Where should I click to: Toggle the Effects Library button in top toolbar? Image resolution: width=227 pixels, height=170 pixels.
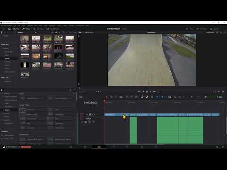pyautogui.click(x=26, y=29)
